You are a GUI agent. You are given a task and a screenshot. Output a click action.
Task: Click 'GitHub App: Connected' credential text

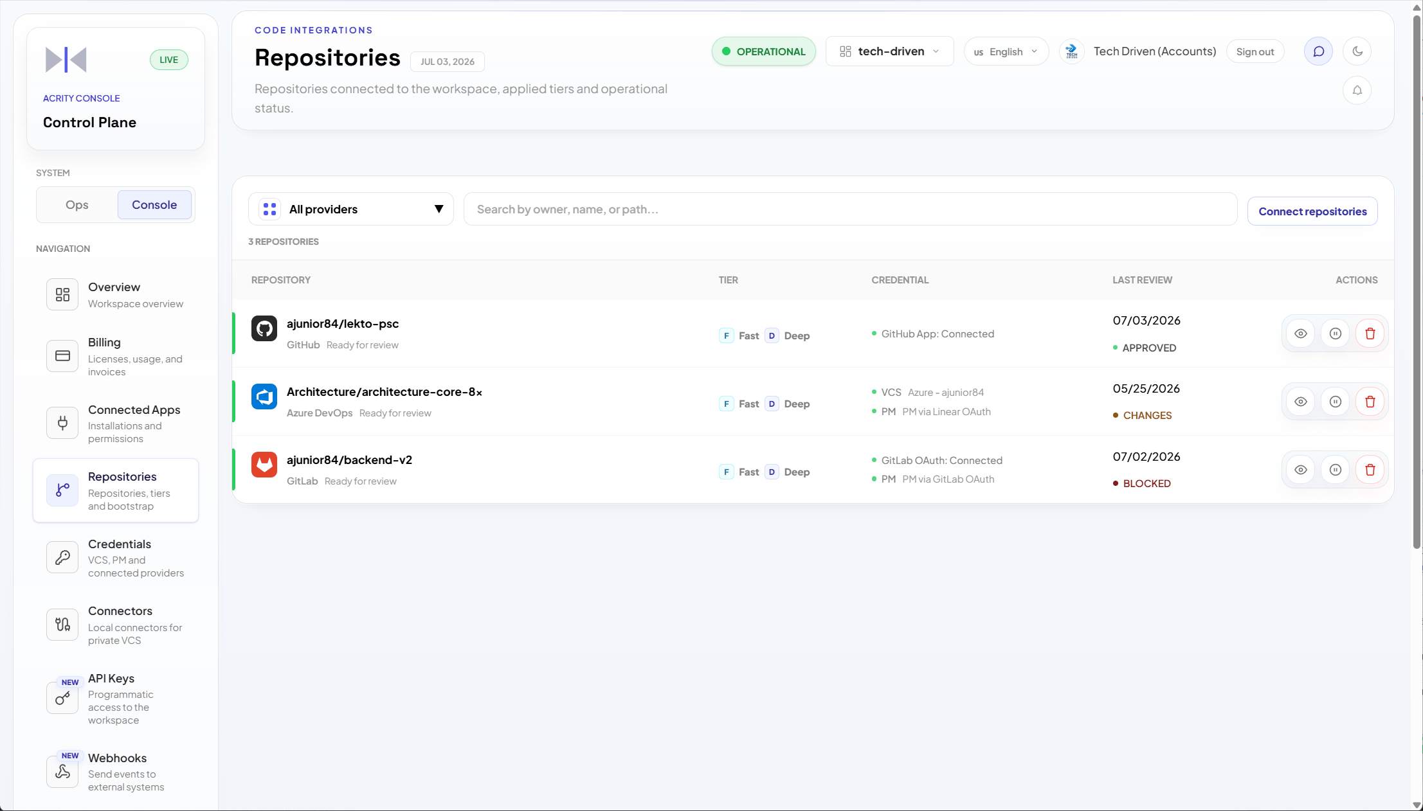pyautogui.click(x=938, y=334)
